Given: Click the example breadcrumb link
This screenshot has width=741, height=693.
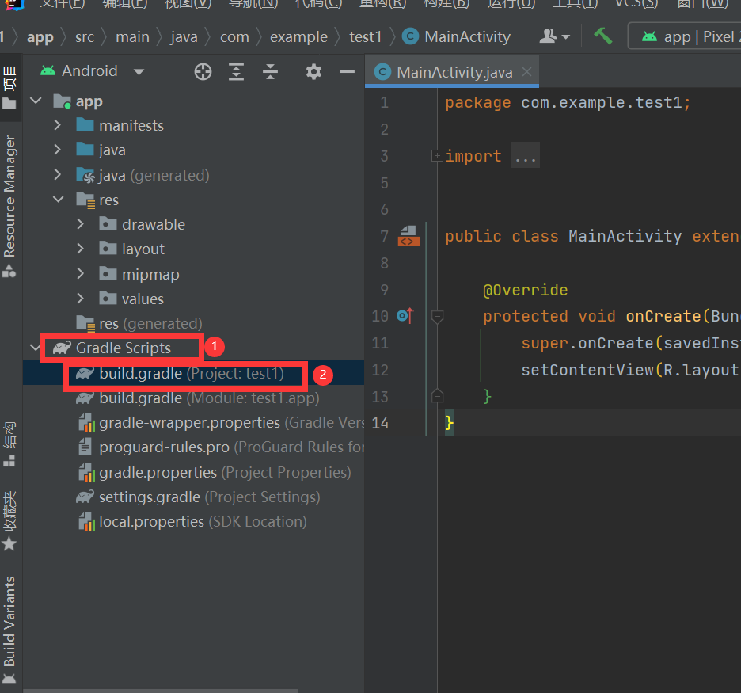Looking at the screenshot, I should point(298,36).
